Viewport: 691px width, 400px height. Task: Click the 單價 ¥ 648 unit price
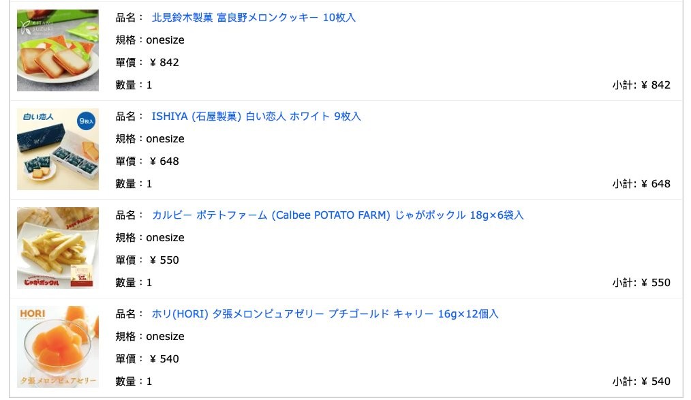(x=147, y=161)
